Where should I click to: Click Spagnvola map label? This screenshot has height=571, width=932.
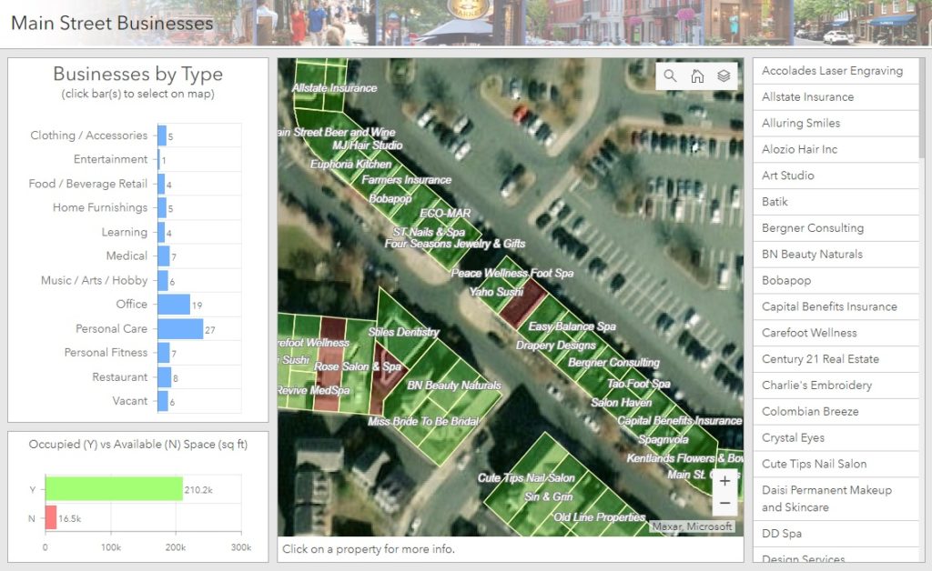point(664,439)
